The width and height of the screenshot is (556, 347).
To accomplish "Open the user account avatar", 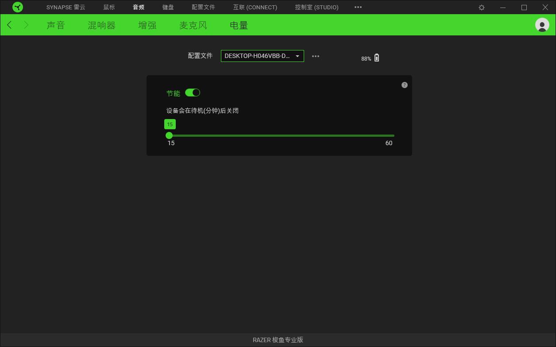I will [x=542, y=25].
